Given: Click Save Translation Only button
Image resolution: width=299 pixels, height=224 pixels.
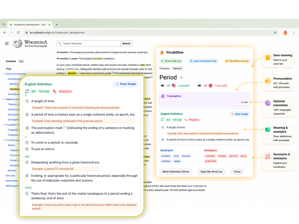Looking at the screenshot, I should click(x=203, y=61).
